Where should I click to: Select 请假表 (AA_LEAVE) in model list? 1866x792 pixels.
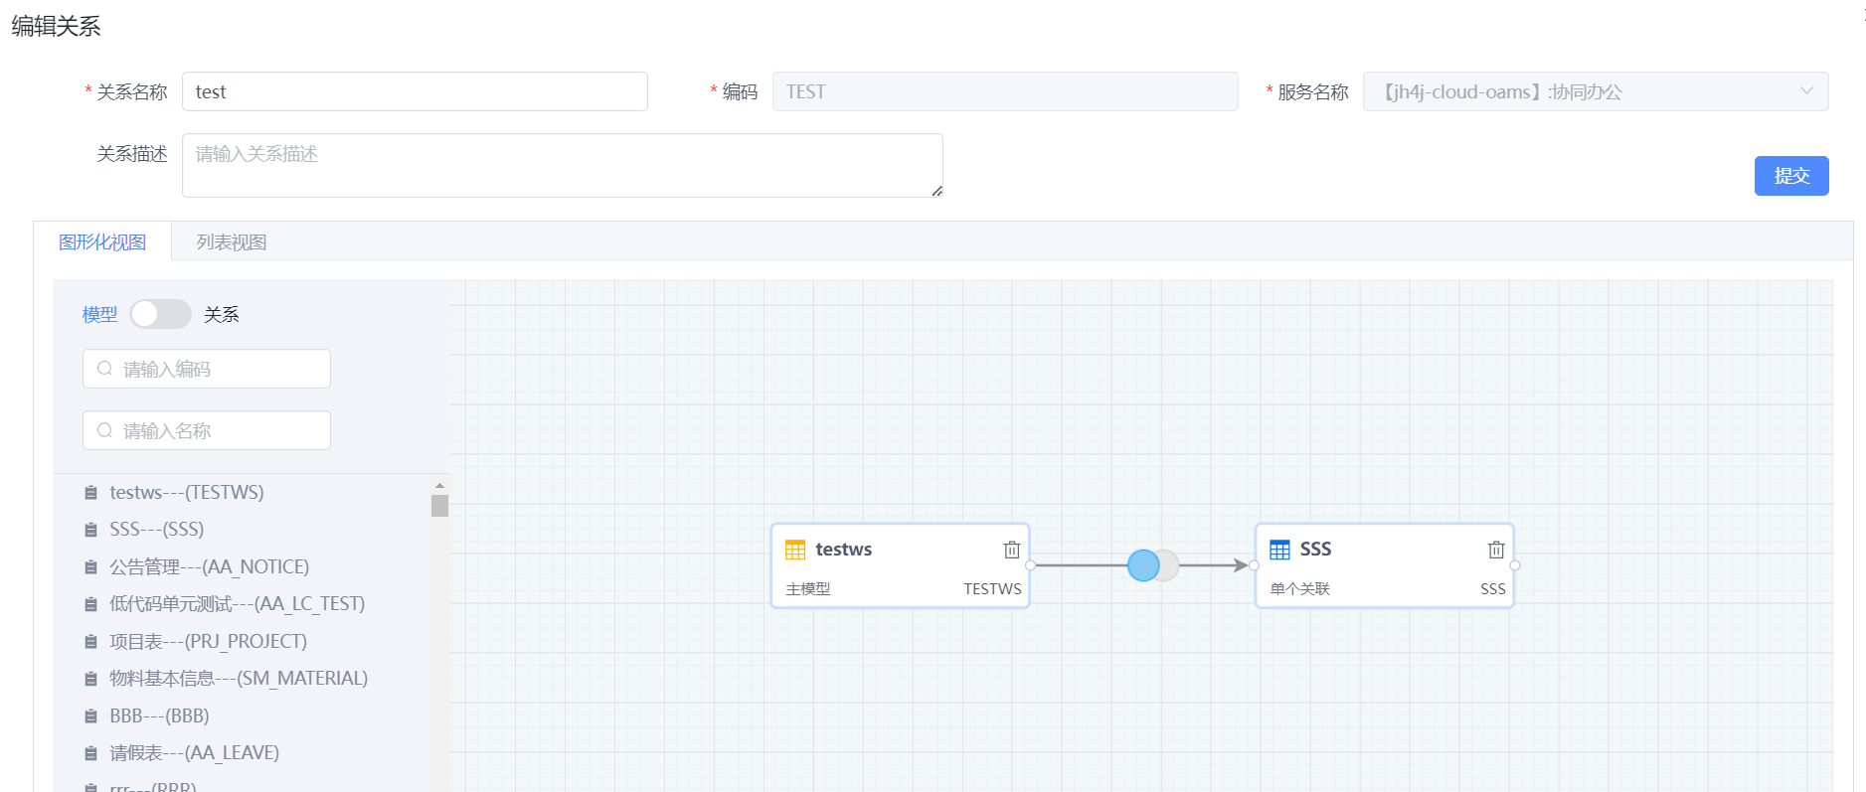pos(195,753)
